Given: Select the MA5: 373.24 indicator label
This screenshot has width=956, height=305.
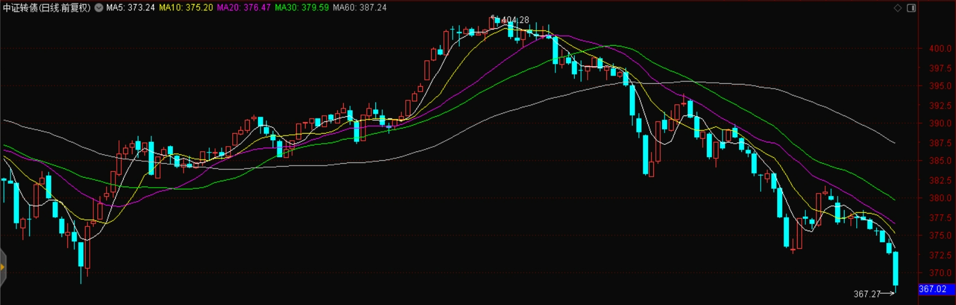Looking at the screenshot, I should 130,8.
